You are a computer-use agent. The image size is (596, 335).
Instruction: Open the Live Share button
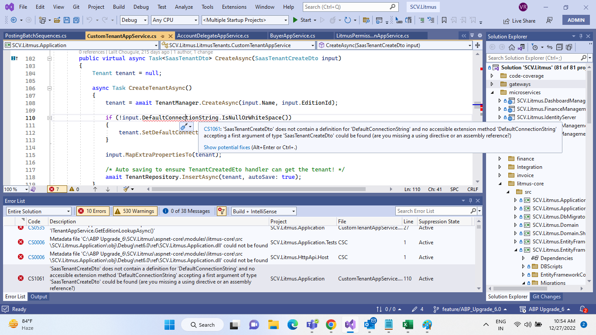click(x=519, y=21)
